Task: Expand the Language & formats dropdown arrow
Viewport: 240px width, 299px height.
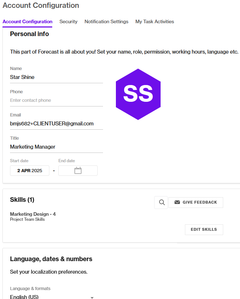Action: [92, 298]
